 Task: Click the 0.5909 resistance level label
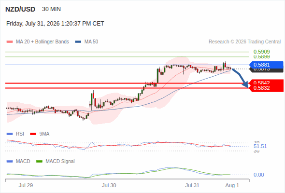pos(261,52)
